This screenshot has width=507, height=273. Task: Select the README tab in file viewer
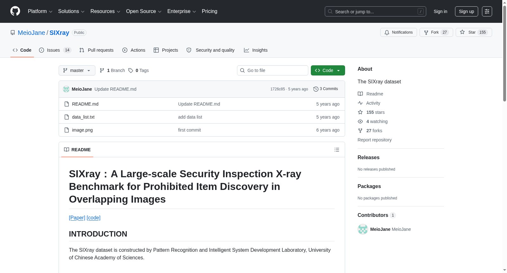77,150
